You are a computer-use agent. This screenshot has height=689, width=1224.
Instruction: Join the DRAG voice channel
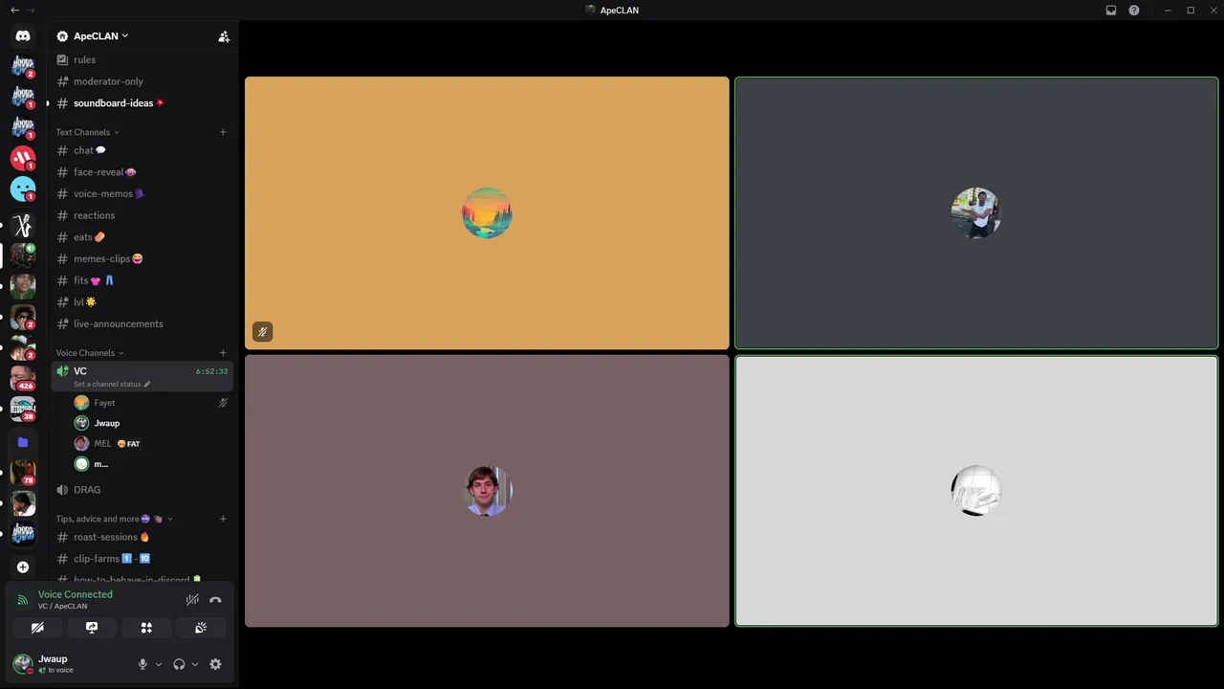tap(142, 489)
